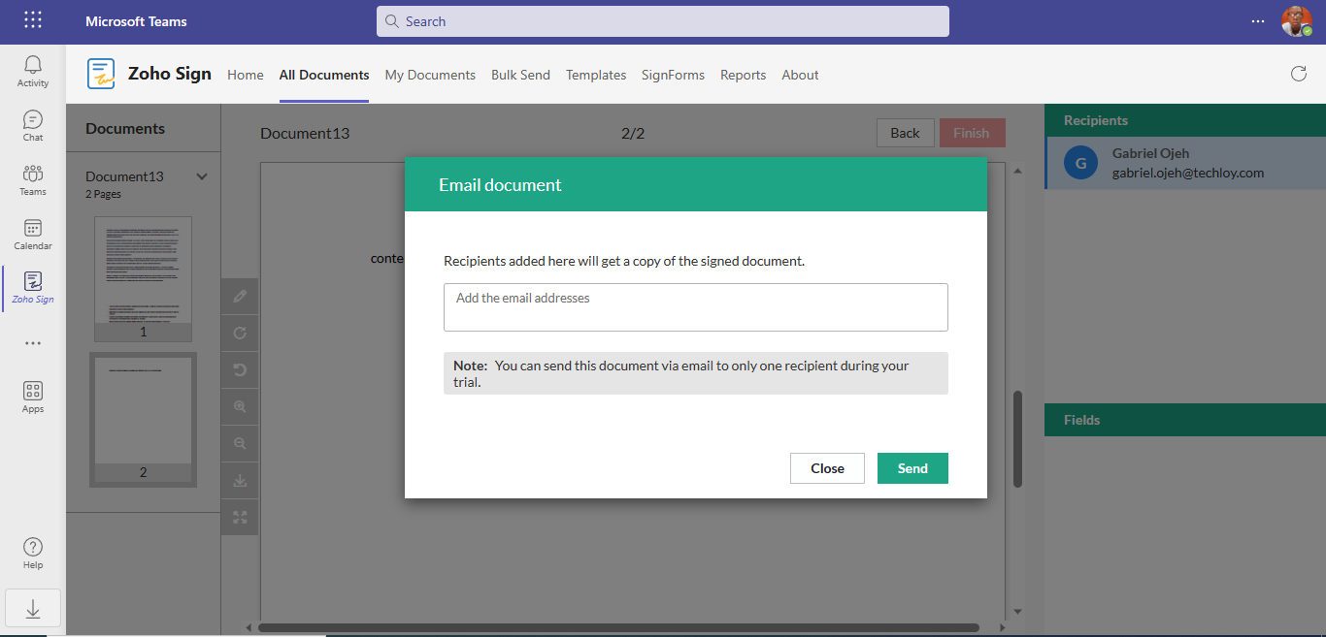Focus the Teams Search box
1326x637 pixels.
click(x=663, y=21)
